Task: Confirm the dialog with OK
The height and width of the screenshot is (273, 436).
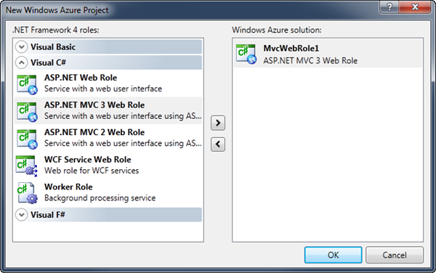Action: click(x=333, y=255)
